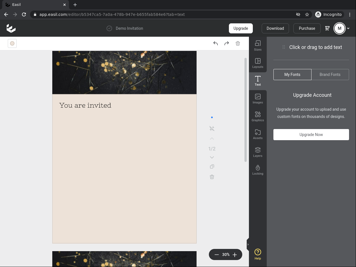Click the canvas vertical scrollbar

246,110
